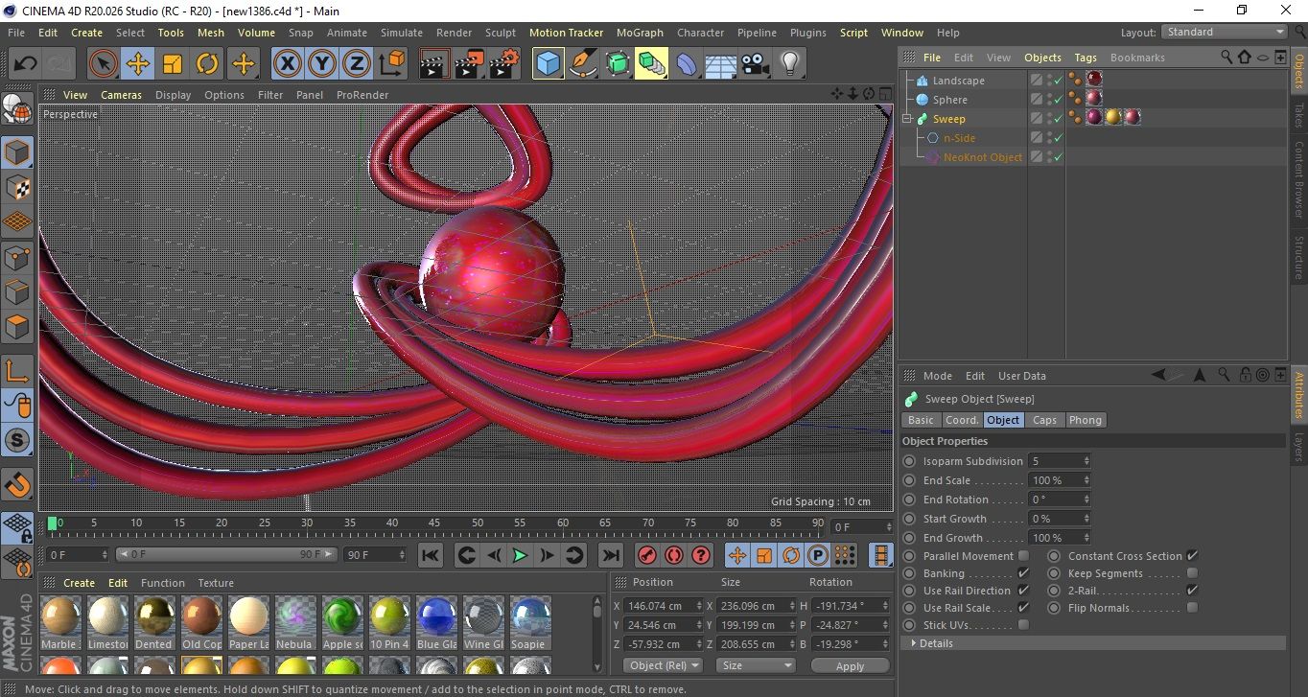The image size is (1308, 697).
Task: Select the Rotate tool
Action: click(x=207, y=64)
